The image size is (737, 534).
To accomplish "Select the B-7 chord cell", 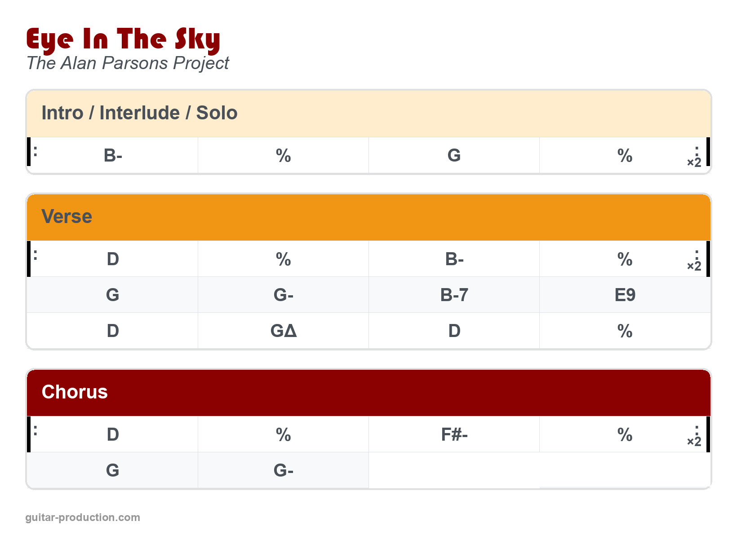I will tap(454, 295).
